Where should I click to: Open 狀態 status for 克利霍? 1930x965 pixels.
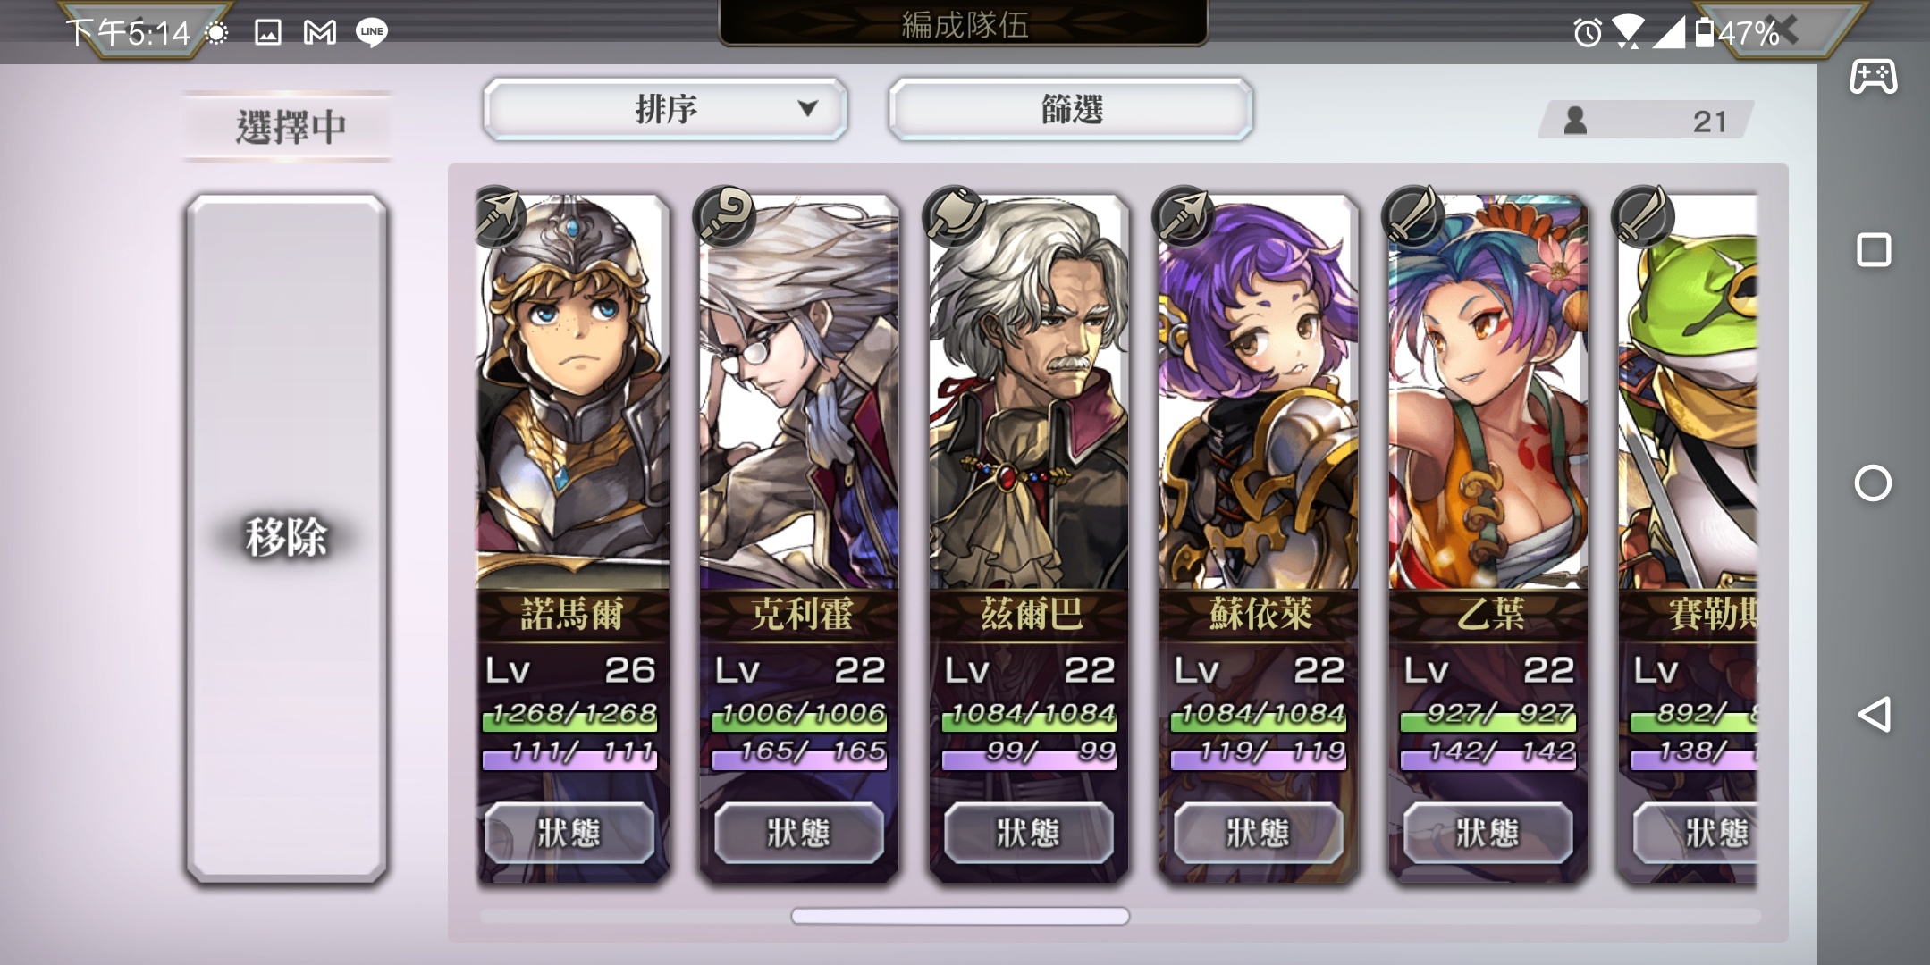(799, 833)
